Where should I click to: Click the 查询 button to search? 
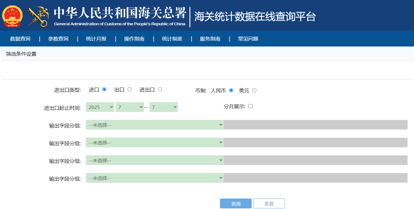235,203
